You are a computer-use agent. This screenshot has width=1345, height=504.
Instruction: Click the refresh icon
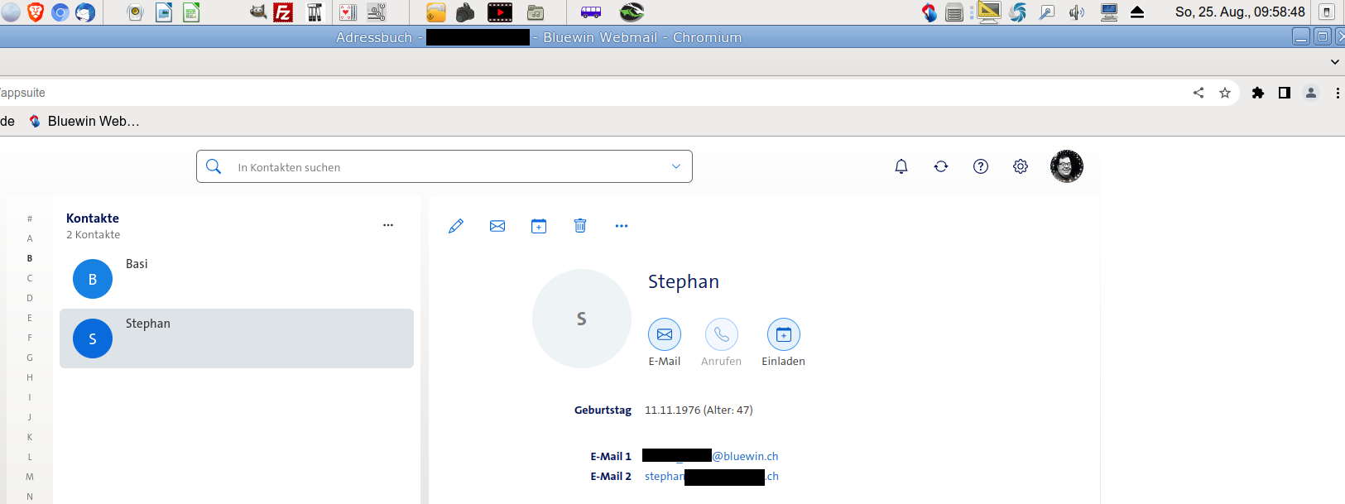click(941, 166)
